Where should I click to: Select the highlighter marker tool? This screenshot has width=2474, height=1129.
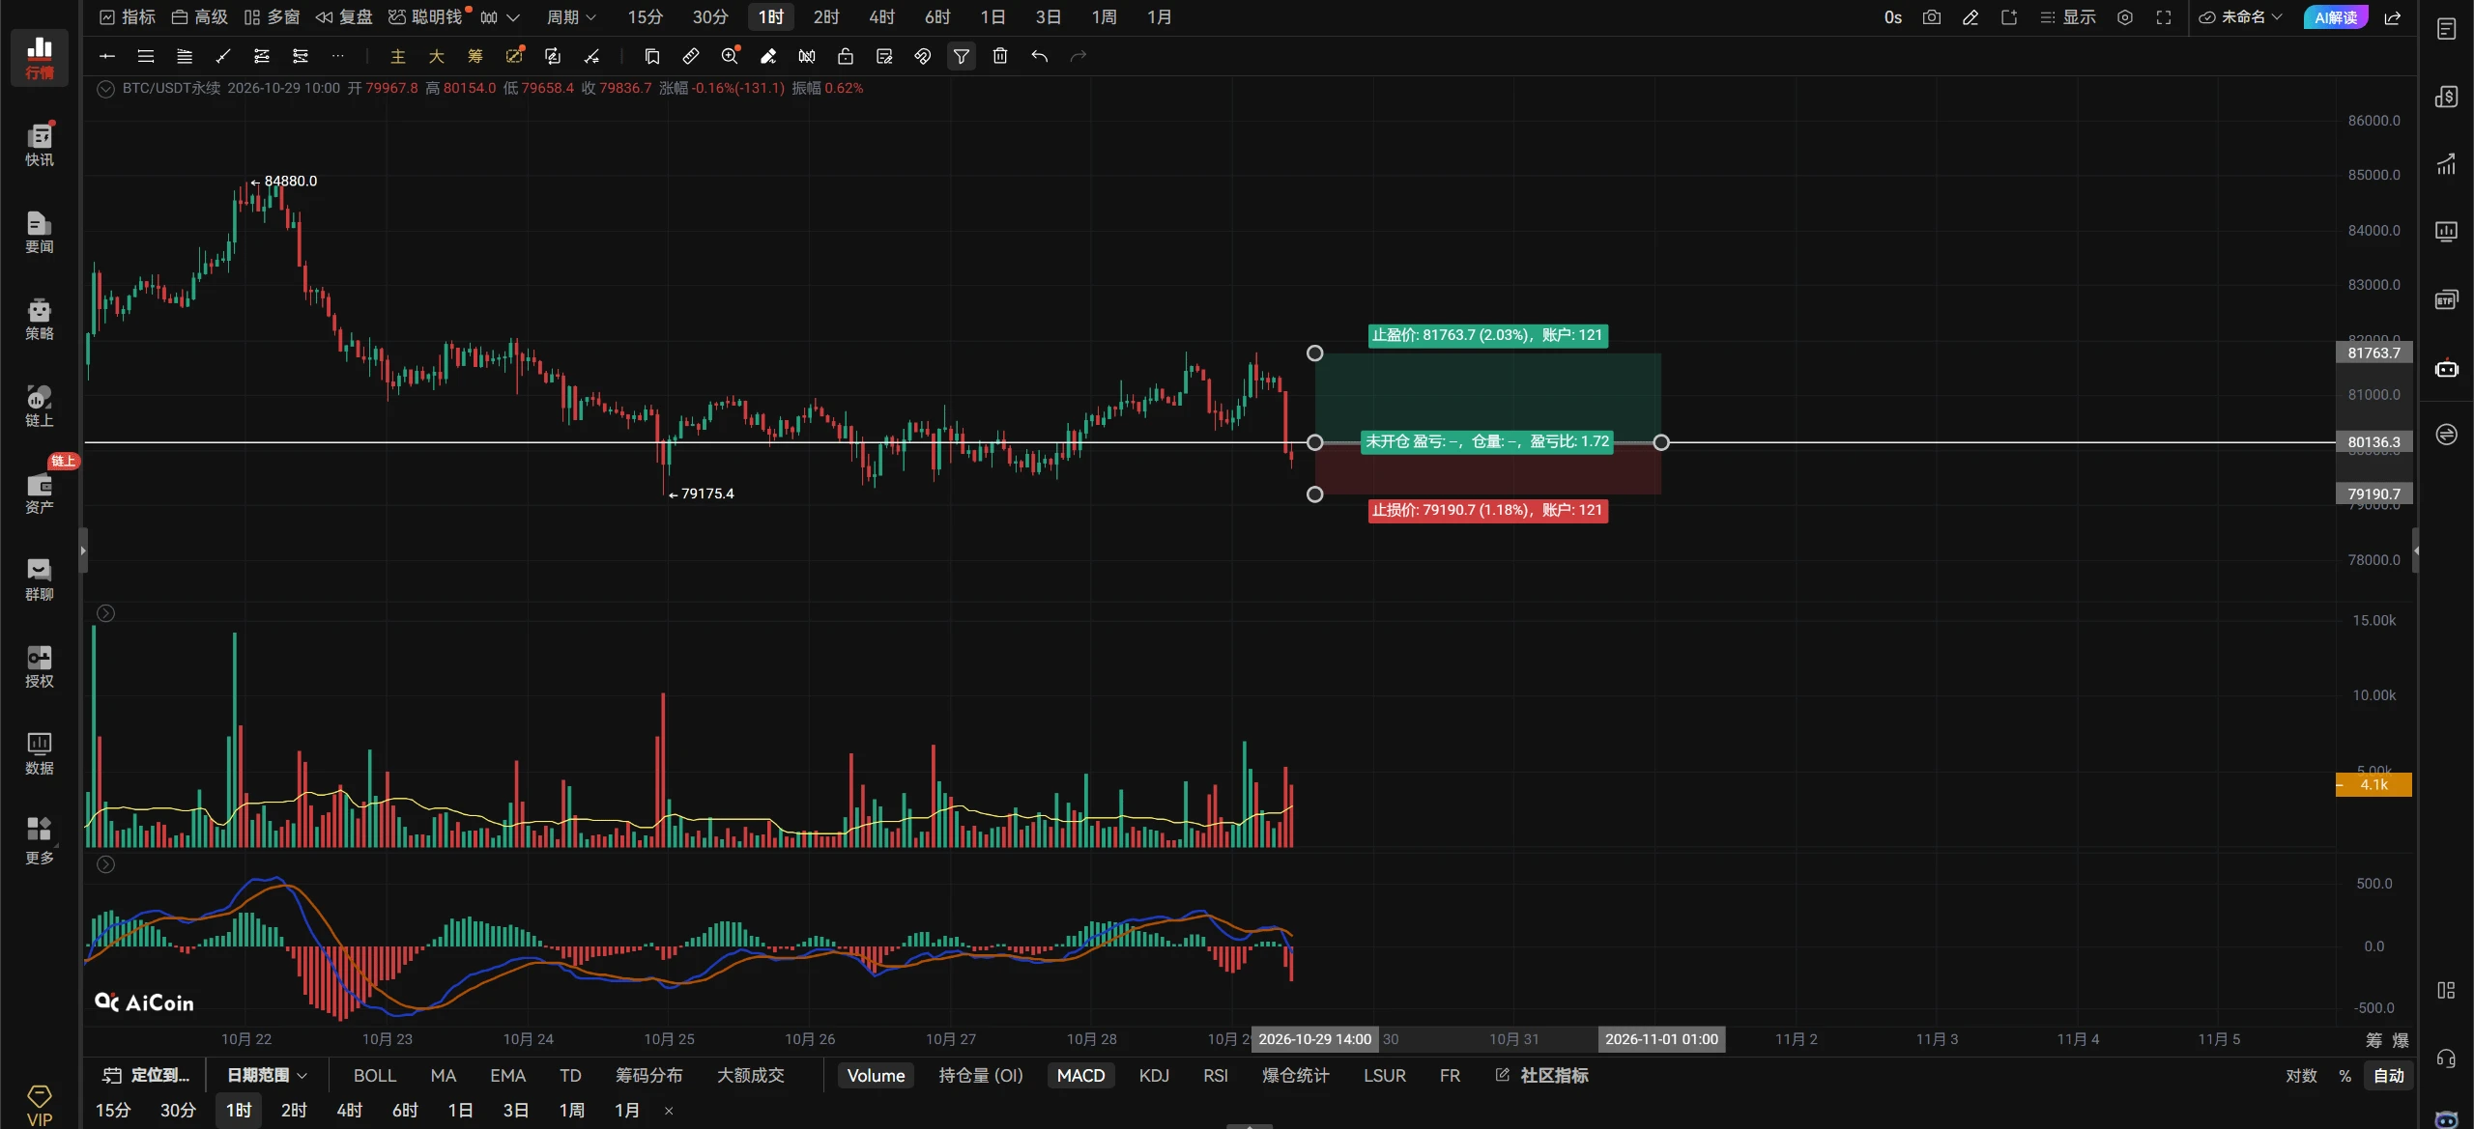click(768, 57)
